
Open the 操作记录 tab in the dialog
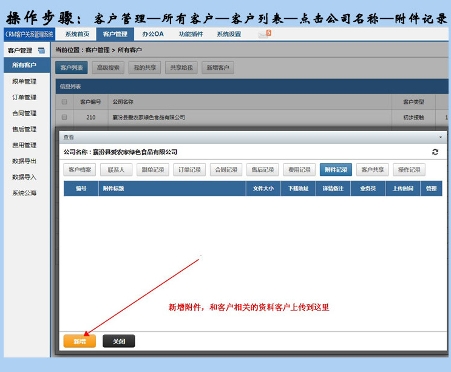tap(409, 170)
